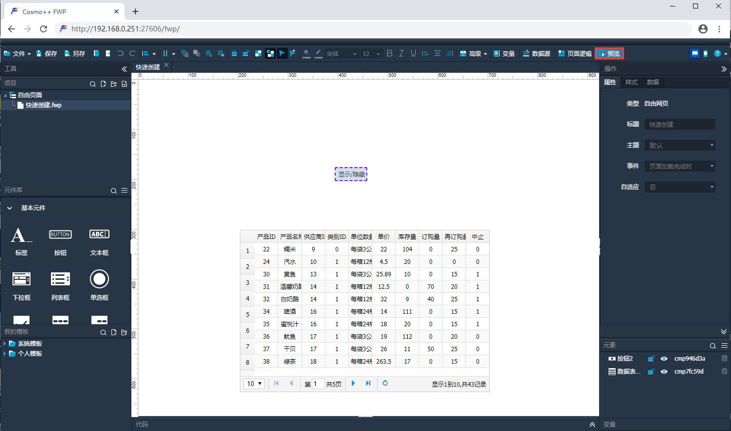Toggle visibility of 按钮2 element
Screen dimensions: 731x431
coord(664,359)
